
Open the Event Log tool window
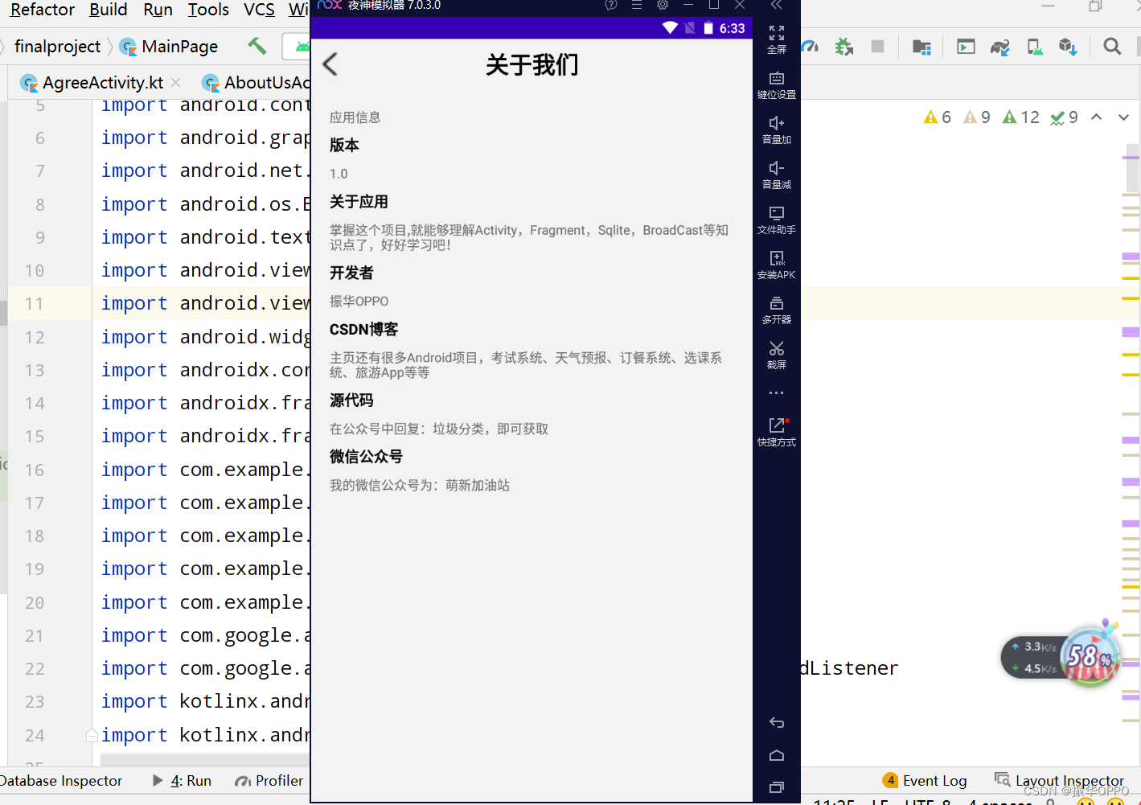[925, 781]
